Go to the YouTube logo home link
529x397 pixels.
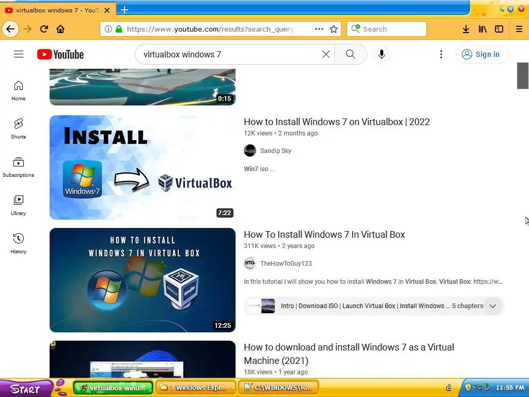(x=60, y=54)
